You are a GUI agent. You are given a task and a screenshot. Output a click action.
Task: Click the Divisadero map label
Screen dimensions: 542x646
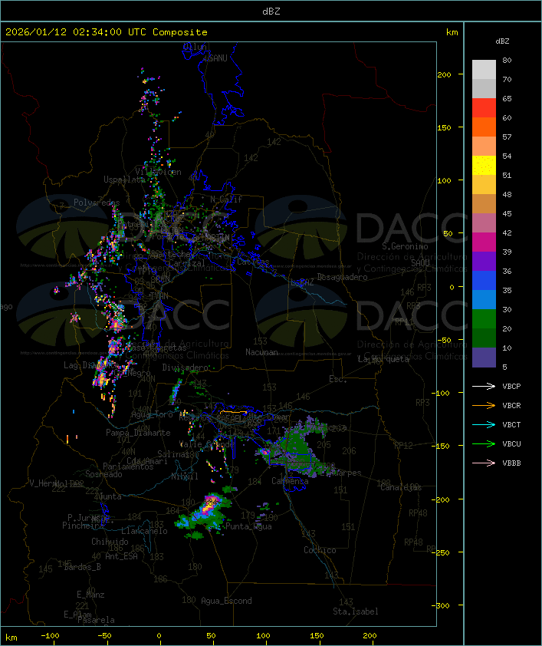coord(186,367)
